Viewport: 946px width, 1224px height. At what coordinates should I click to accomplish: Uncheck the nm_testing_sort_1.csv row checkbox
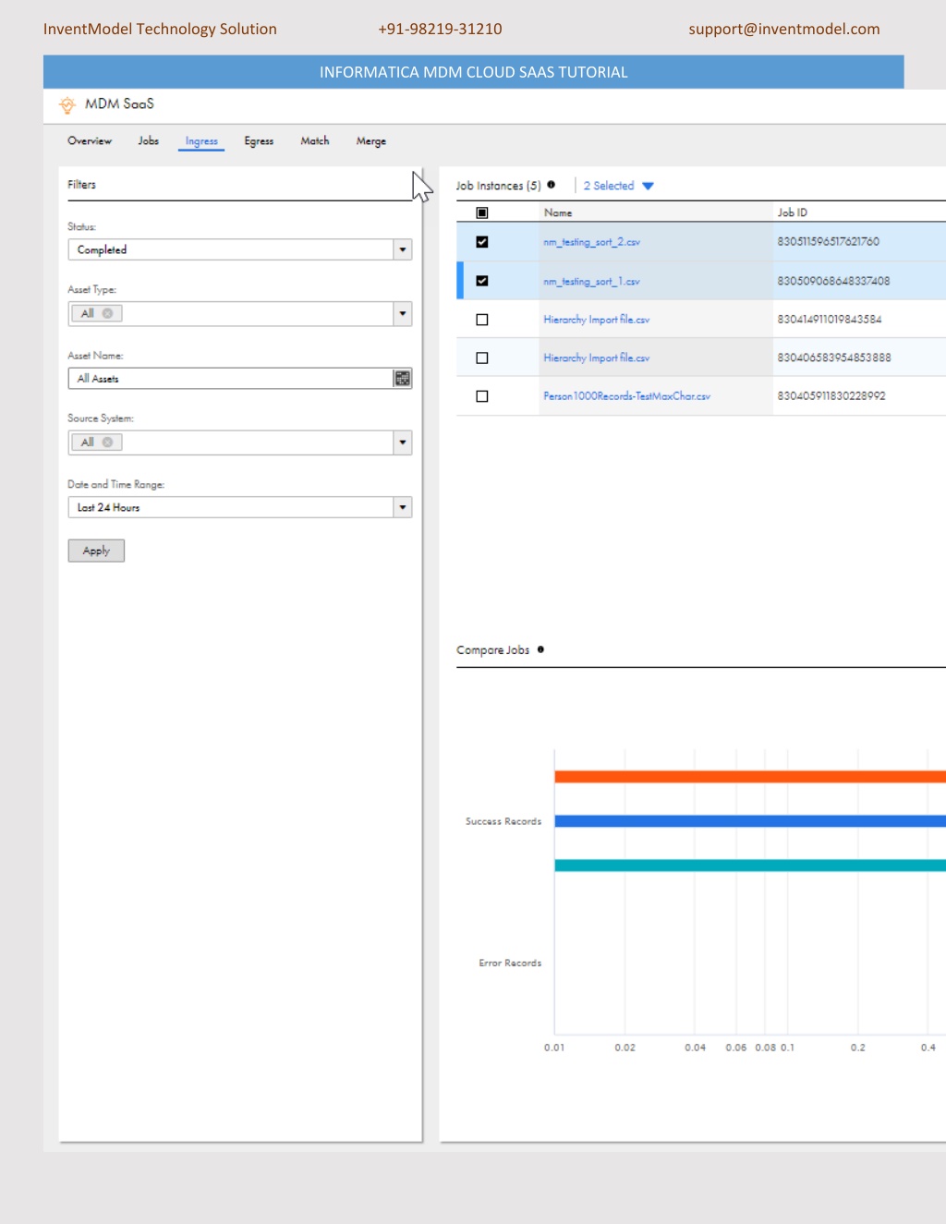click(x=482, y=281)
